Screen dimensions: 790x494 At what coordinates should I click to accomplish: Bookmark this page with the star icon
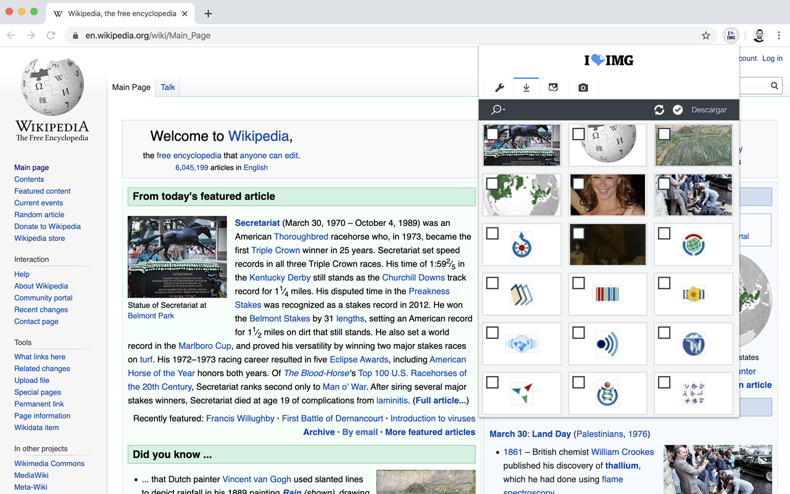(706, 36)
